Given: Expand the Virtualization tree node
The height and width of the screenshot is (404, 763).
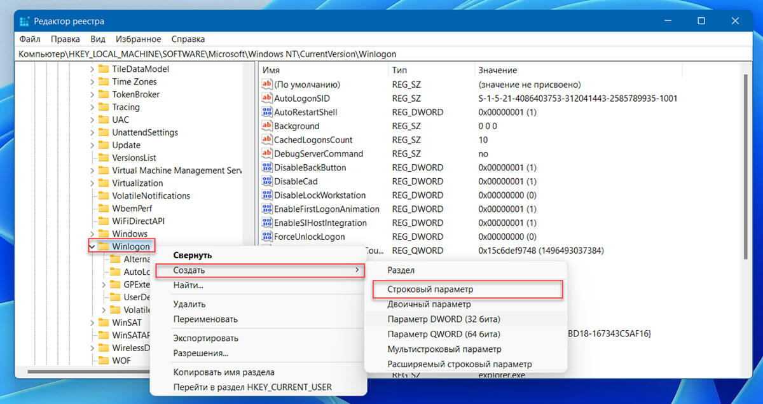Looking at the screenshot, I should 92,183.
